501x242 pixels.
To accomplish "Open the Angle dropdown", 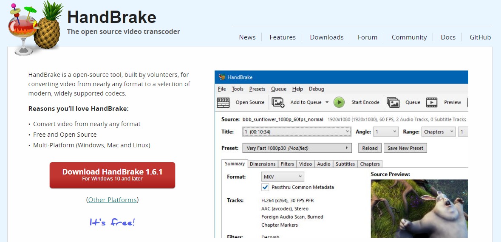I will (x=385, y=132).
